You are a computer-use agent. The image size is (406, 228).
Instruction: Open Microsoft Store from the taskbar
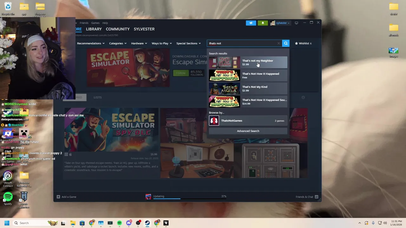coord(82,223)
